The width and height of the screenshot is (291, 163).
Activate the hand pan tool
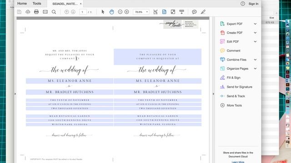111,12
